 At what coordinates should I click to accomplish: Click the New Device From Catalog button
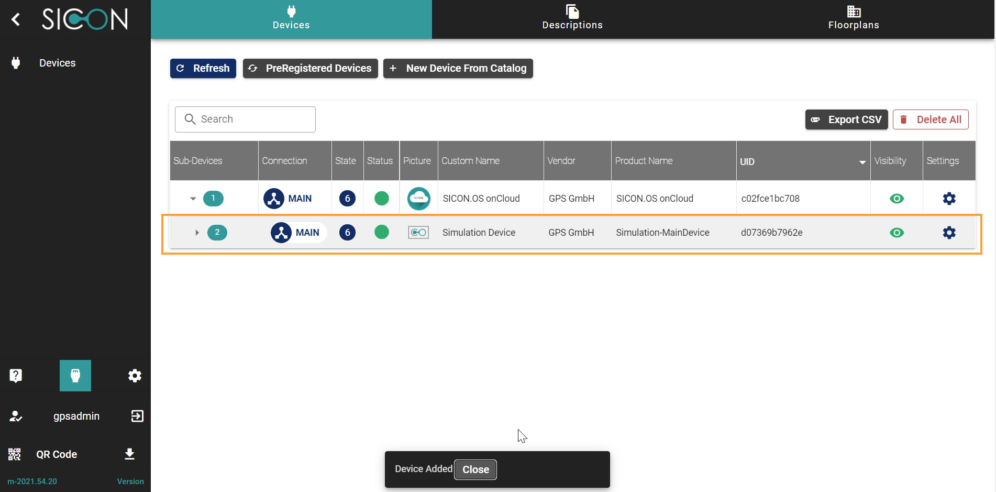(x=458, y=68)
